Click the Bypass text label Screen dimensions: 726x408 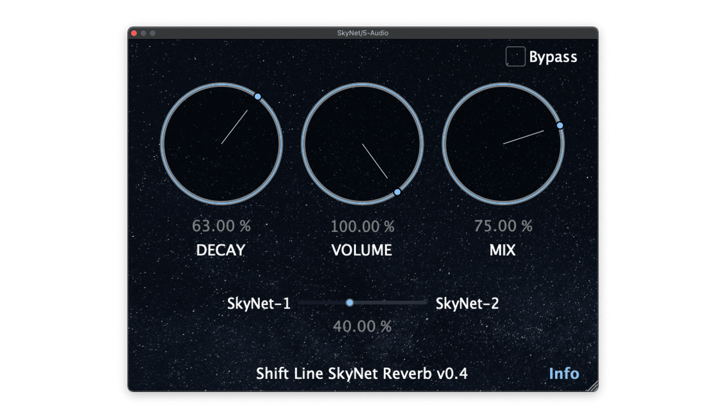point(553,57)
